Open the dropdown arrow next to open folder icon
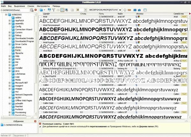191x137 pixels. [45, 10]
